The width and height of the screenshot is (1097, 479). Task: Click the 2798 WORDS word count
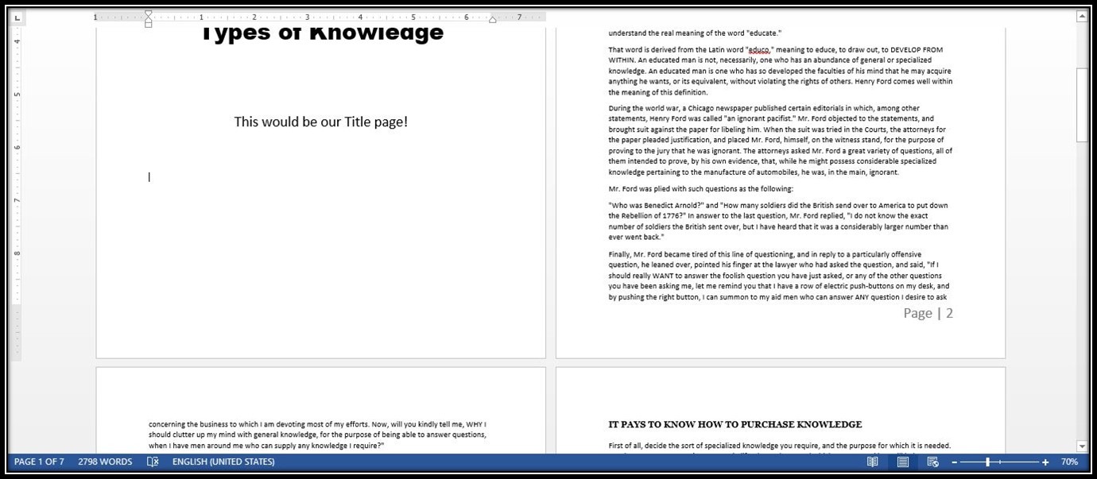click(x=105, y=462)
